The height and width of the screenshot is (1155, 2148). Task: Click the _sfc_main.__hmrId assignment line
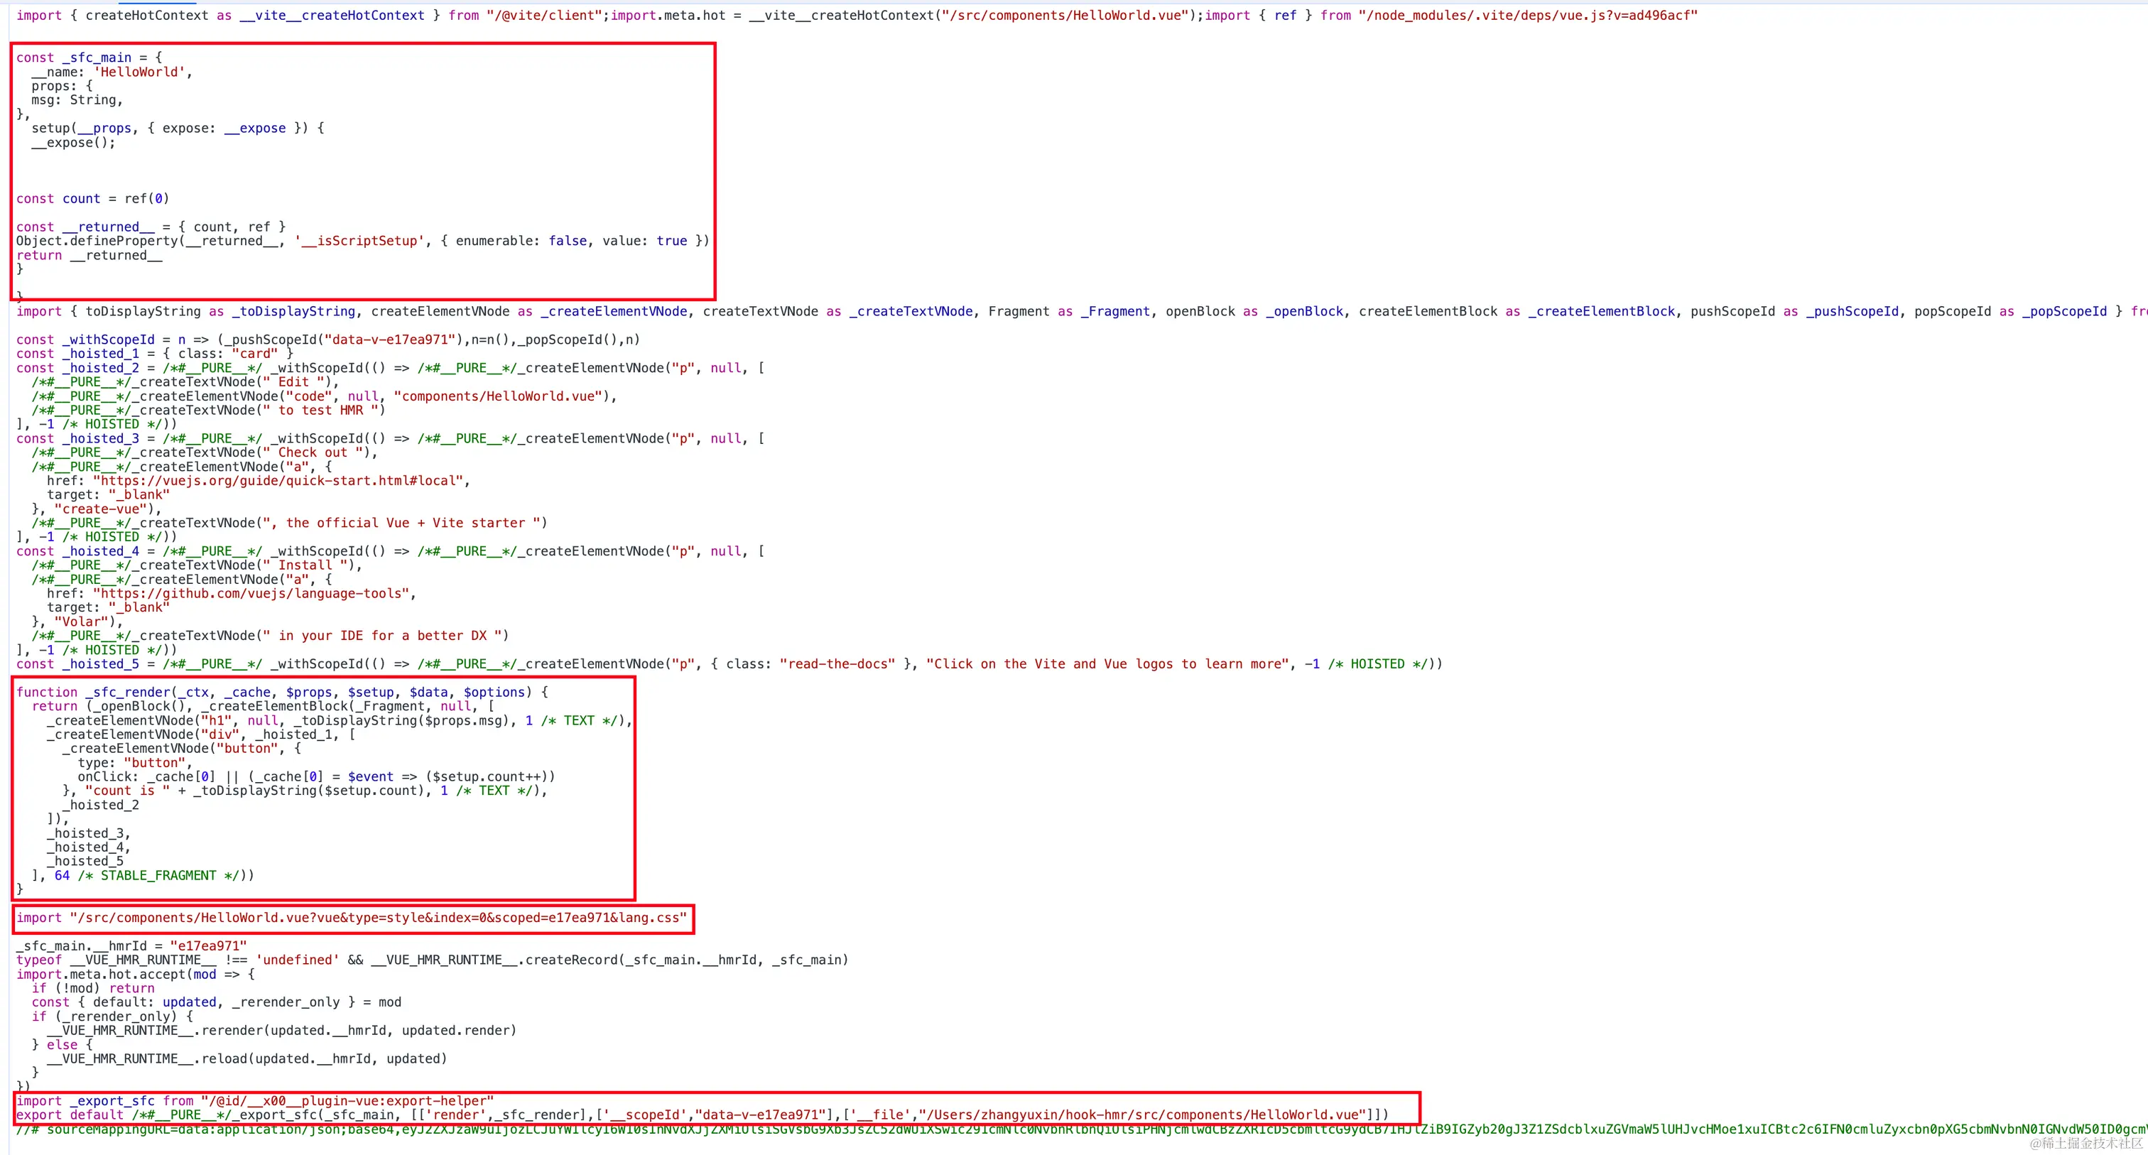point(131,945)
